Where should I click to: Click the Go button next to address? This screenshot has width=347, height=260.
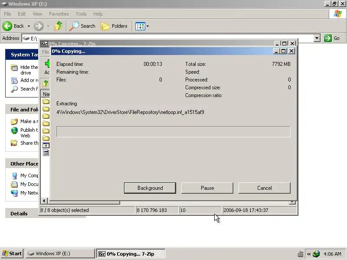click(332, 38)
